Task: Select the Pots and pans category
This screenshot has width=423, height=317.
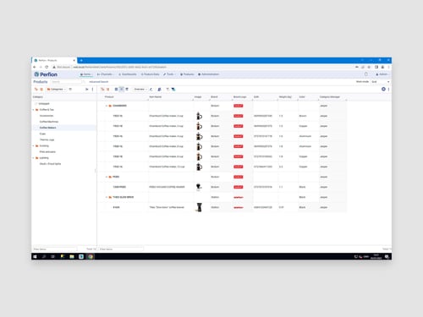Action: coord(47,152)
